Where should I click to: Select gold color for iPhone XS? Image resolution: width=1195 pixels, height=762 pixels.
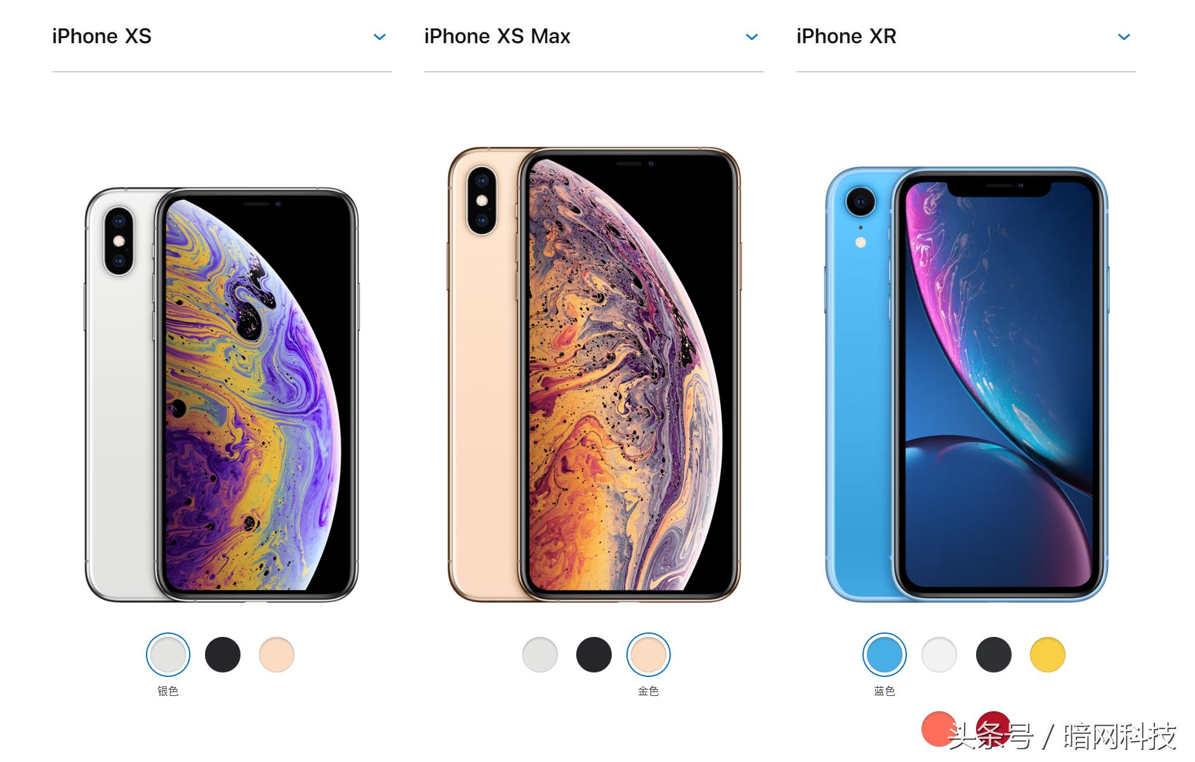pos(277,655)
